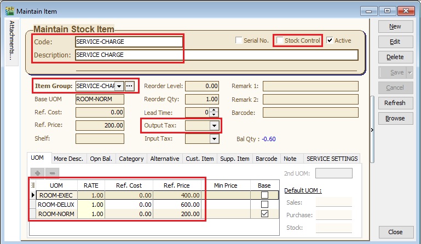Image resolution: width=421 pixels, height=244 pixels.
Task: Click the Maintain Item window title icon
Action: (x=9, y=11)
